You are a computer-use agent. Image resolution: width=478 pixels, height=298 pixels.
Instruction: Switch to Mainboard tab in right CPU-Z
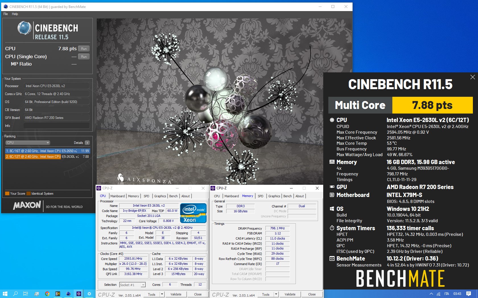(232, 196)
